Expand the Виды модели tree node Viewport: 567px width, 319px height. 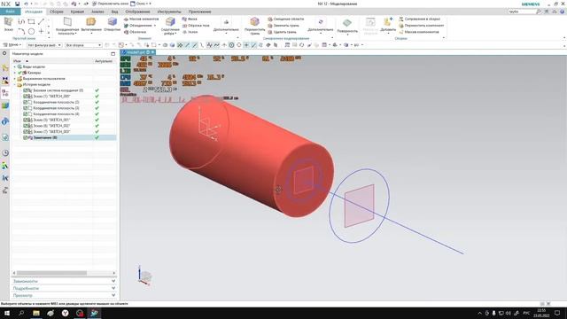coord(15,67)
